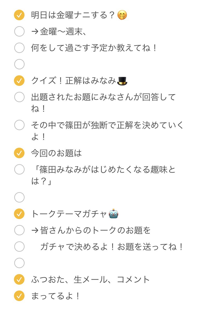206x312 pixels.
Task: Click the text まってるよ！
Action: 55,296
